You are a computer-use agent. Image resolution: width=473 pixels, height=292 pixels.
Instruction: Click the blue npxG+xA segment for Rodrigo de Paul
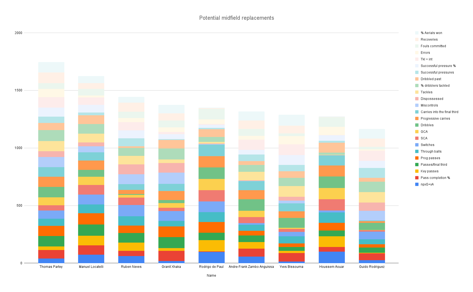pos(211,257)
